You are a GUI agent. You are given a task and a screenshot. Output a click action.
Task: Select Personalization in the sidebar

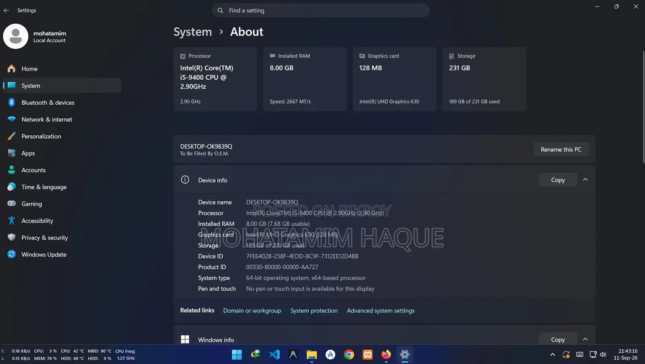pyautogui.click(x=62, y=136)
